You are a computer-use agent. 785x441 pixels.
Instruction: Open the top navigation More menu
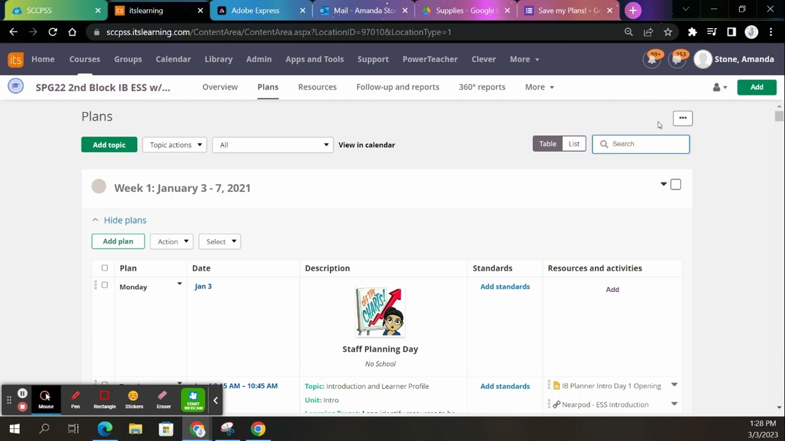click(x=525, y=59)
